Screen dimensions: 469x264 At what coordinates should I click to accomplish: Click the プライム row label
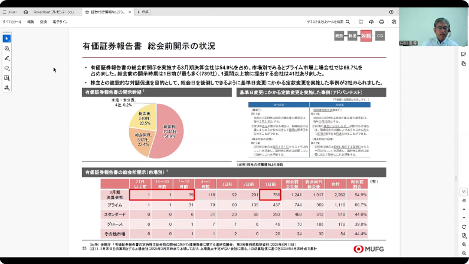tap(115, 205)
